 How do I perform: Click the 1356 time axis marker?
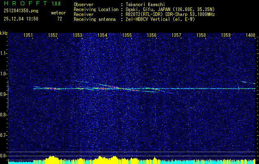tap(152, 35)
